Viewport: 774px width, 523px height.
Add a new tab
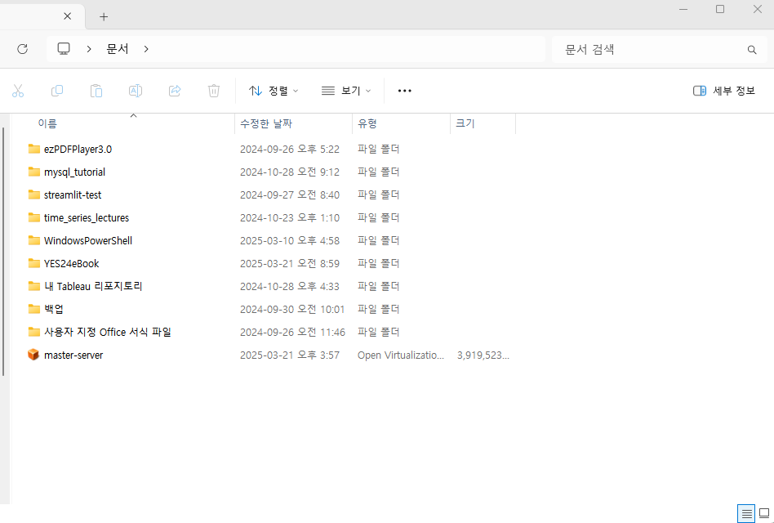104,17
